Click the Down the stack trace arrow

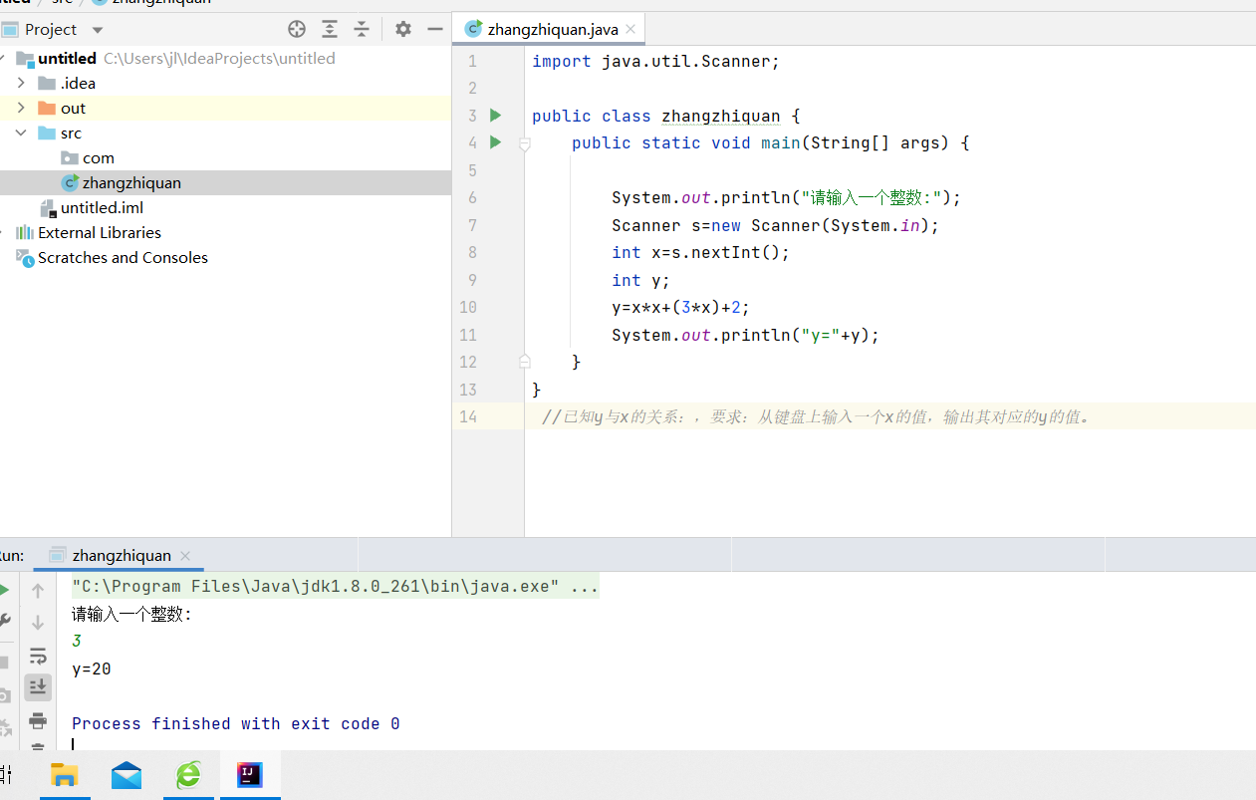coord(38,623)
